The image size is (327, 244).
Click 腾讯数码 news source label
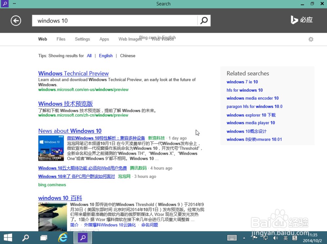tap(138, 168)
